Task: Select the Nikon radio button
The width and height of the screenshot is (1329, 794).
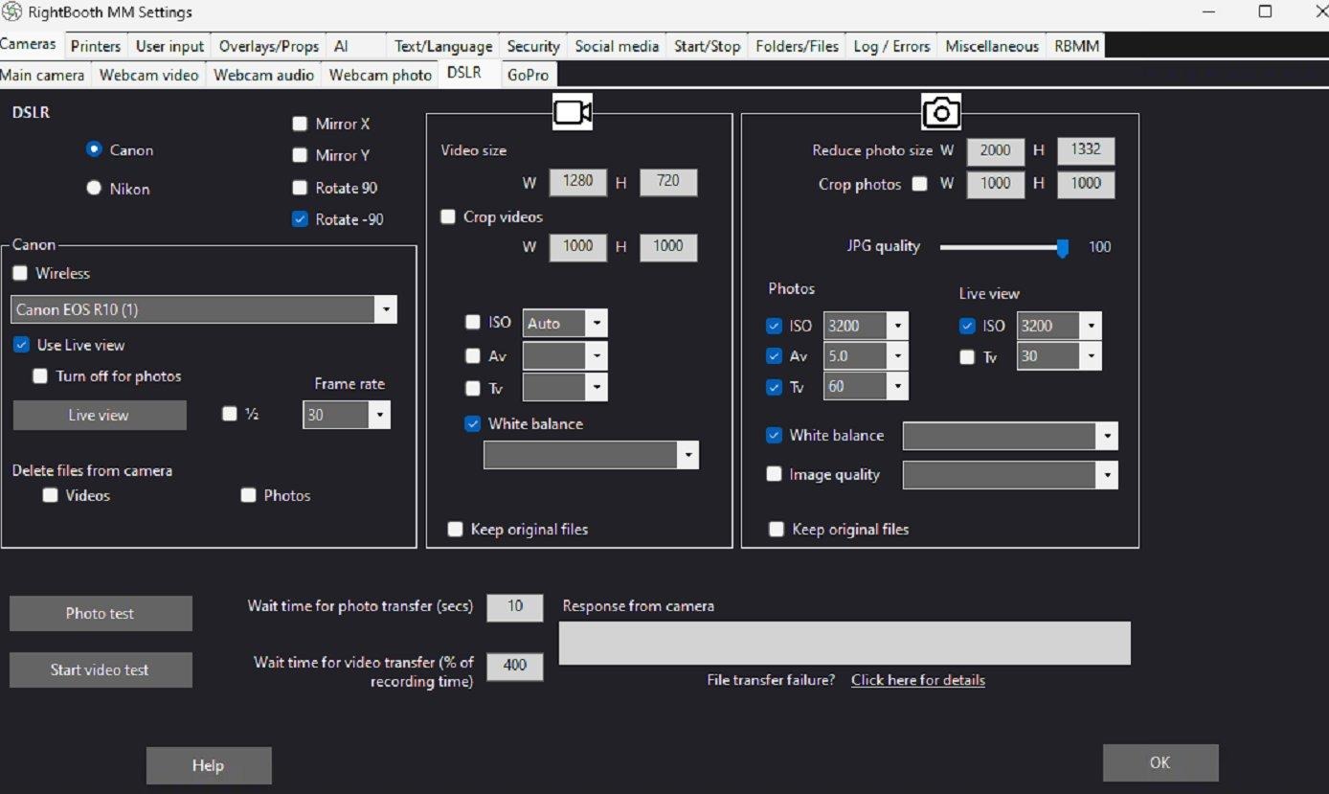Action: coord(94,188)
